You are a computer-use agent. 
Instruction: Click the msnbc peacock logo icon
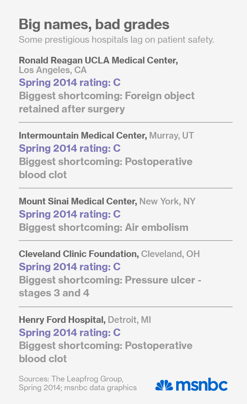(164, 385)
